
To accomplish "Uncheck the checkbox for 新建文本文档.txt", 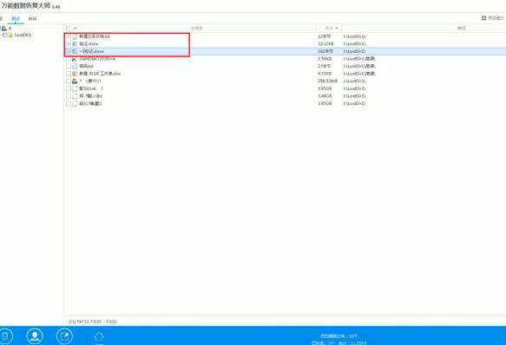I will [69, 36].
